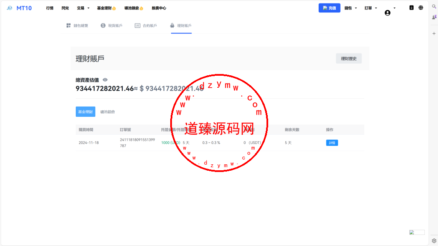This screenshot has height=246, width=438.
Task: Click the app download icon
Action: [x=411, y=8]
